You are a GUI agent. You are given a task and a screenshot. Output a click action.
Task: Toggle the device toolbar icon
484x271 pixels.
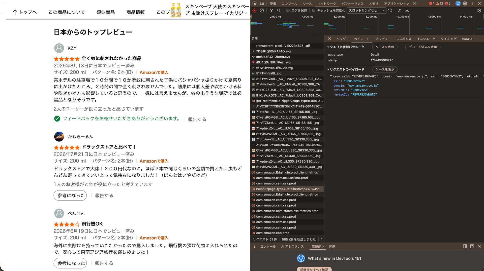pos(262,4)
